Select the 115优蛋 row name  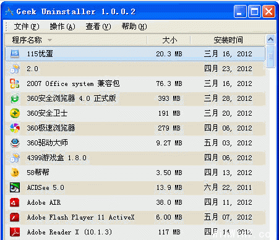coord(40,54)
